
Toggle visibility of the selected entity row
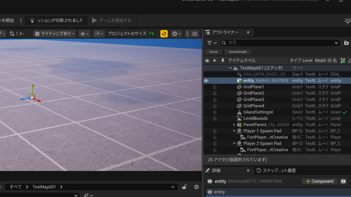click(x=206, y=81)
